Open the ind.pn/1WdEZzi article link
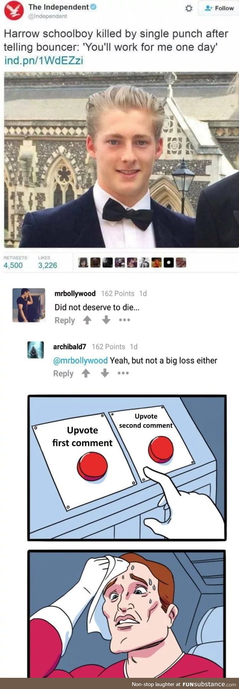This screenshot has height=689, width=239. coord(44,60)
